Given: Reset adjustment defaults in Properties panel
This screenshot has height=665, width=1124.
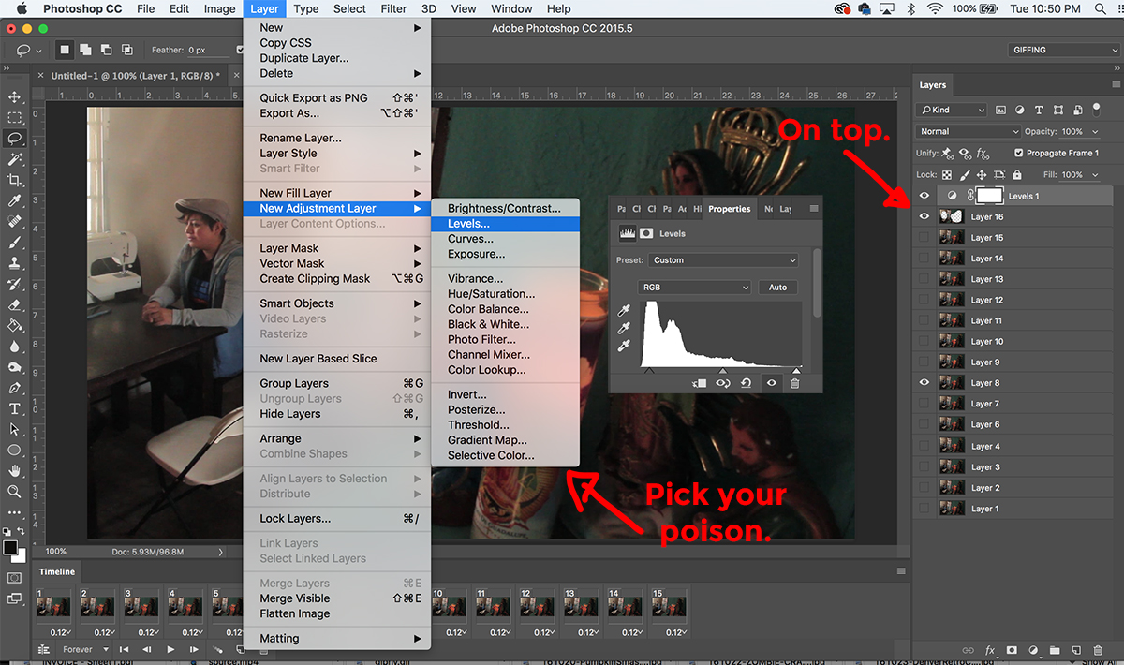Looking at the screenshot, I should pyautogui.click(x=747, y=382).
